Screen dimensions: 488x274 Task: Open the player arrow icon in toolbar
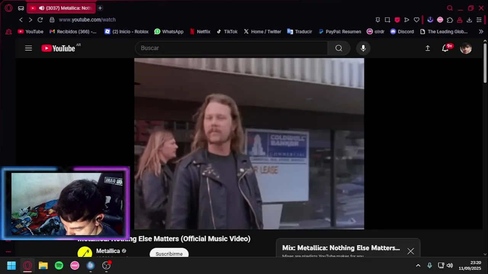click(407, 20)
